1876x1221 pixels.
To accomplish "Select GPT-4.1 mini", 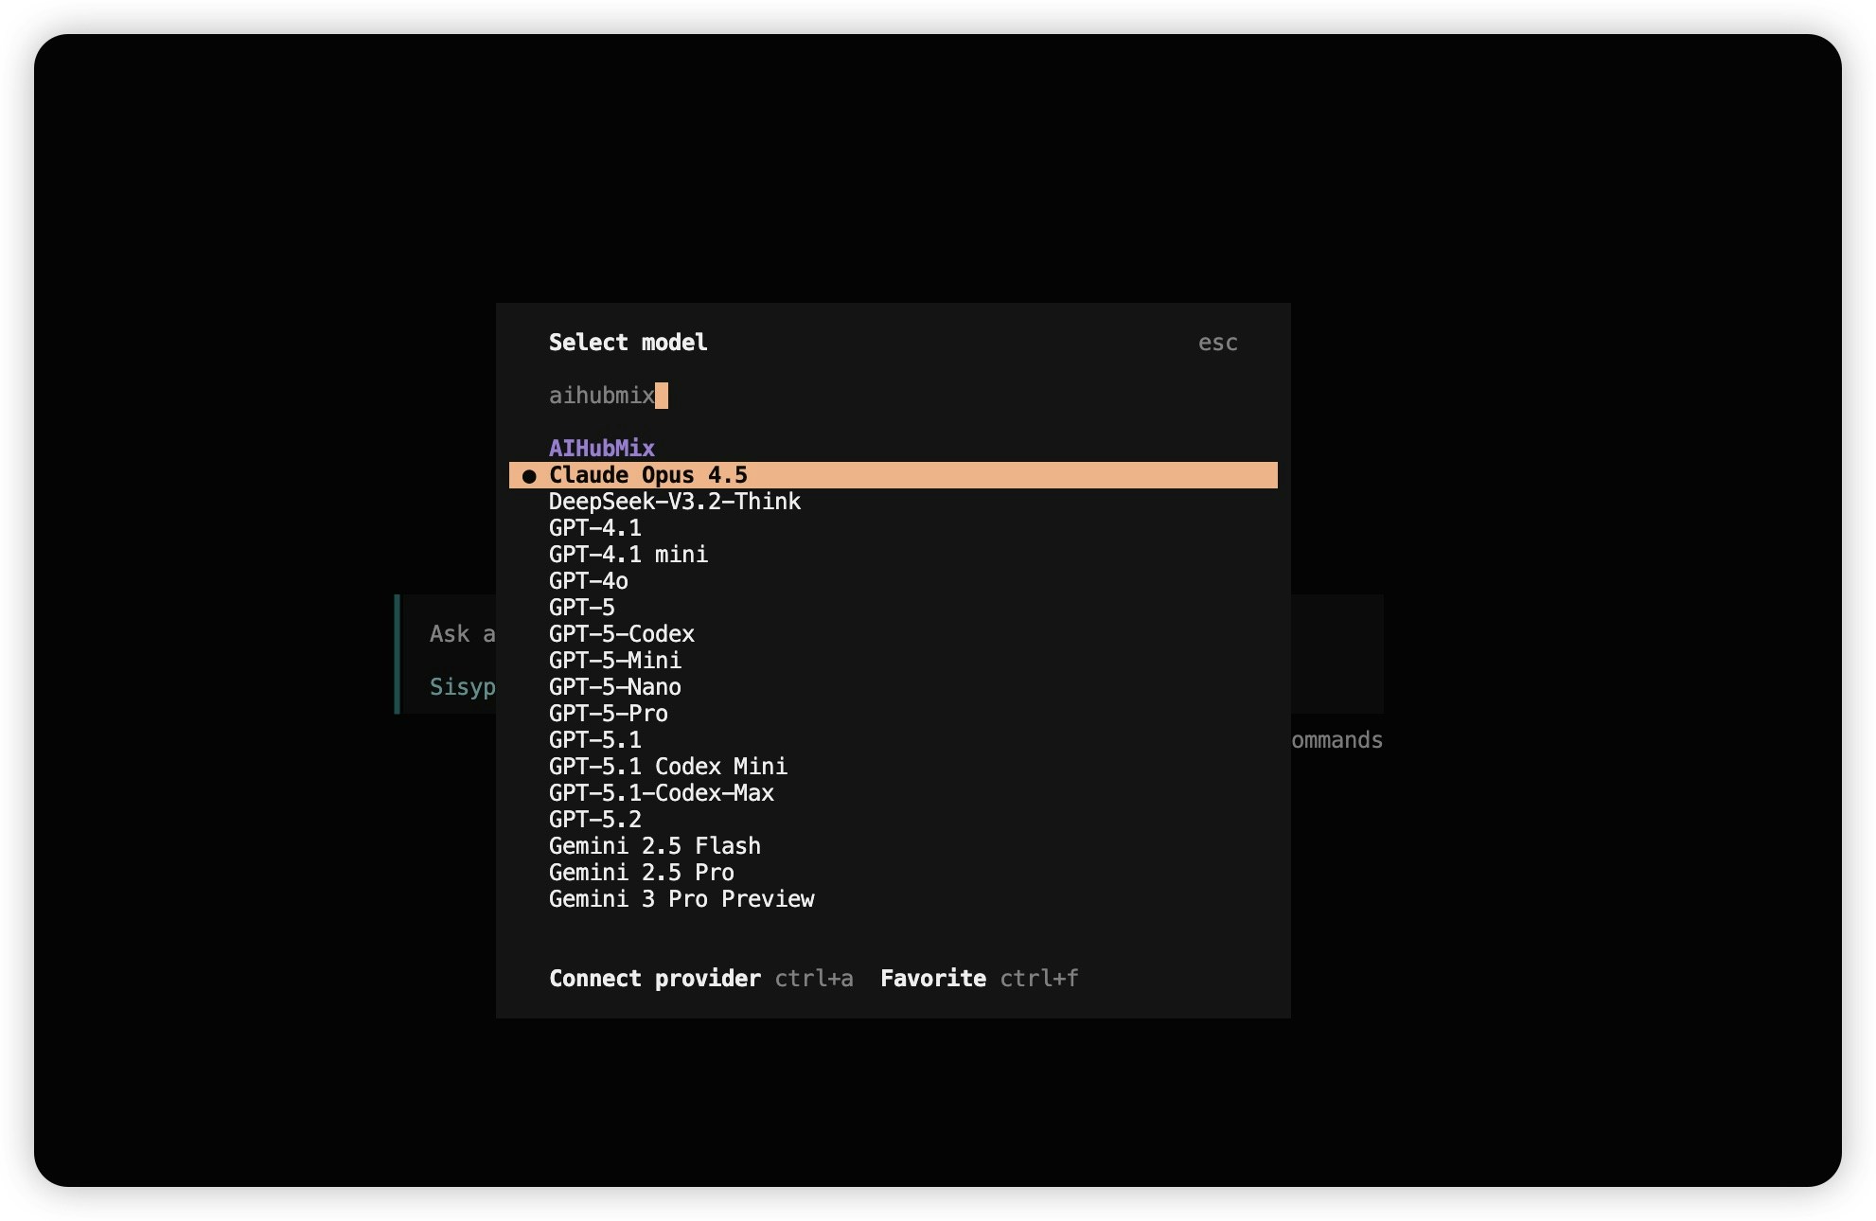I will (x=628, y=555).
